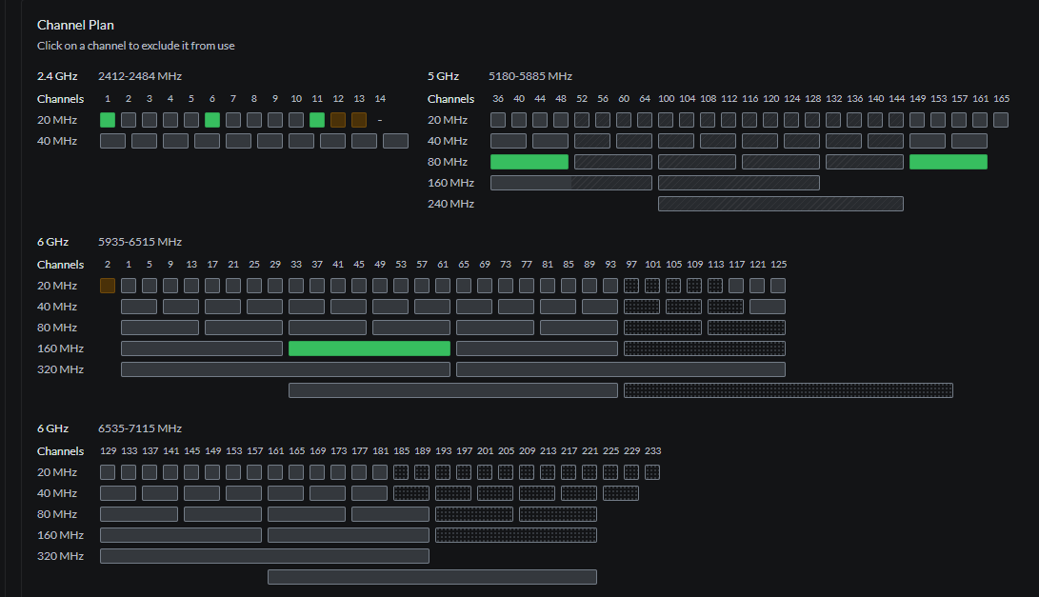This screenshot has width=1039, height=597.
Task: Click orange 2.4 GHz channel 13 box
Action: [x=359, y=120]
